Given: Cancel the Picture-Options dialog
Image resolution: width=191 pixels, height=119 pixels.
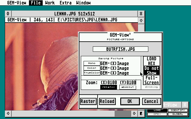Looking at the screenshot, I should tap(151, 101).
